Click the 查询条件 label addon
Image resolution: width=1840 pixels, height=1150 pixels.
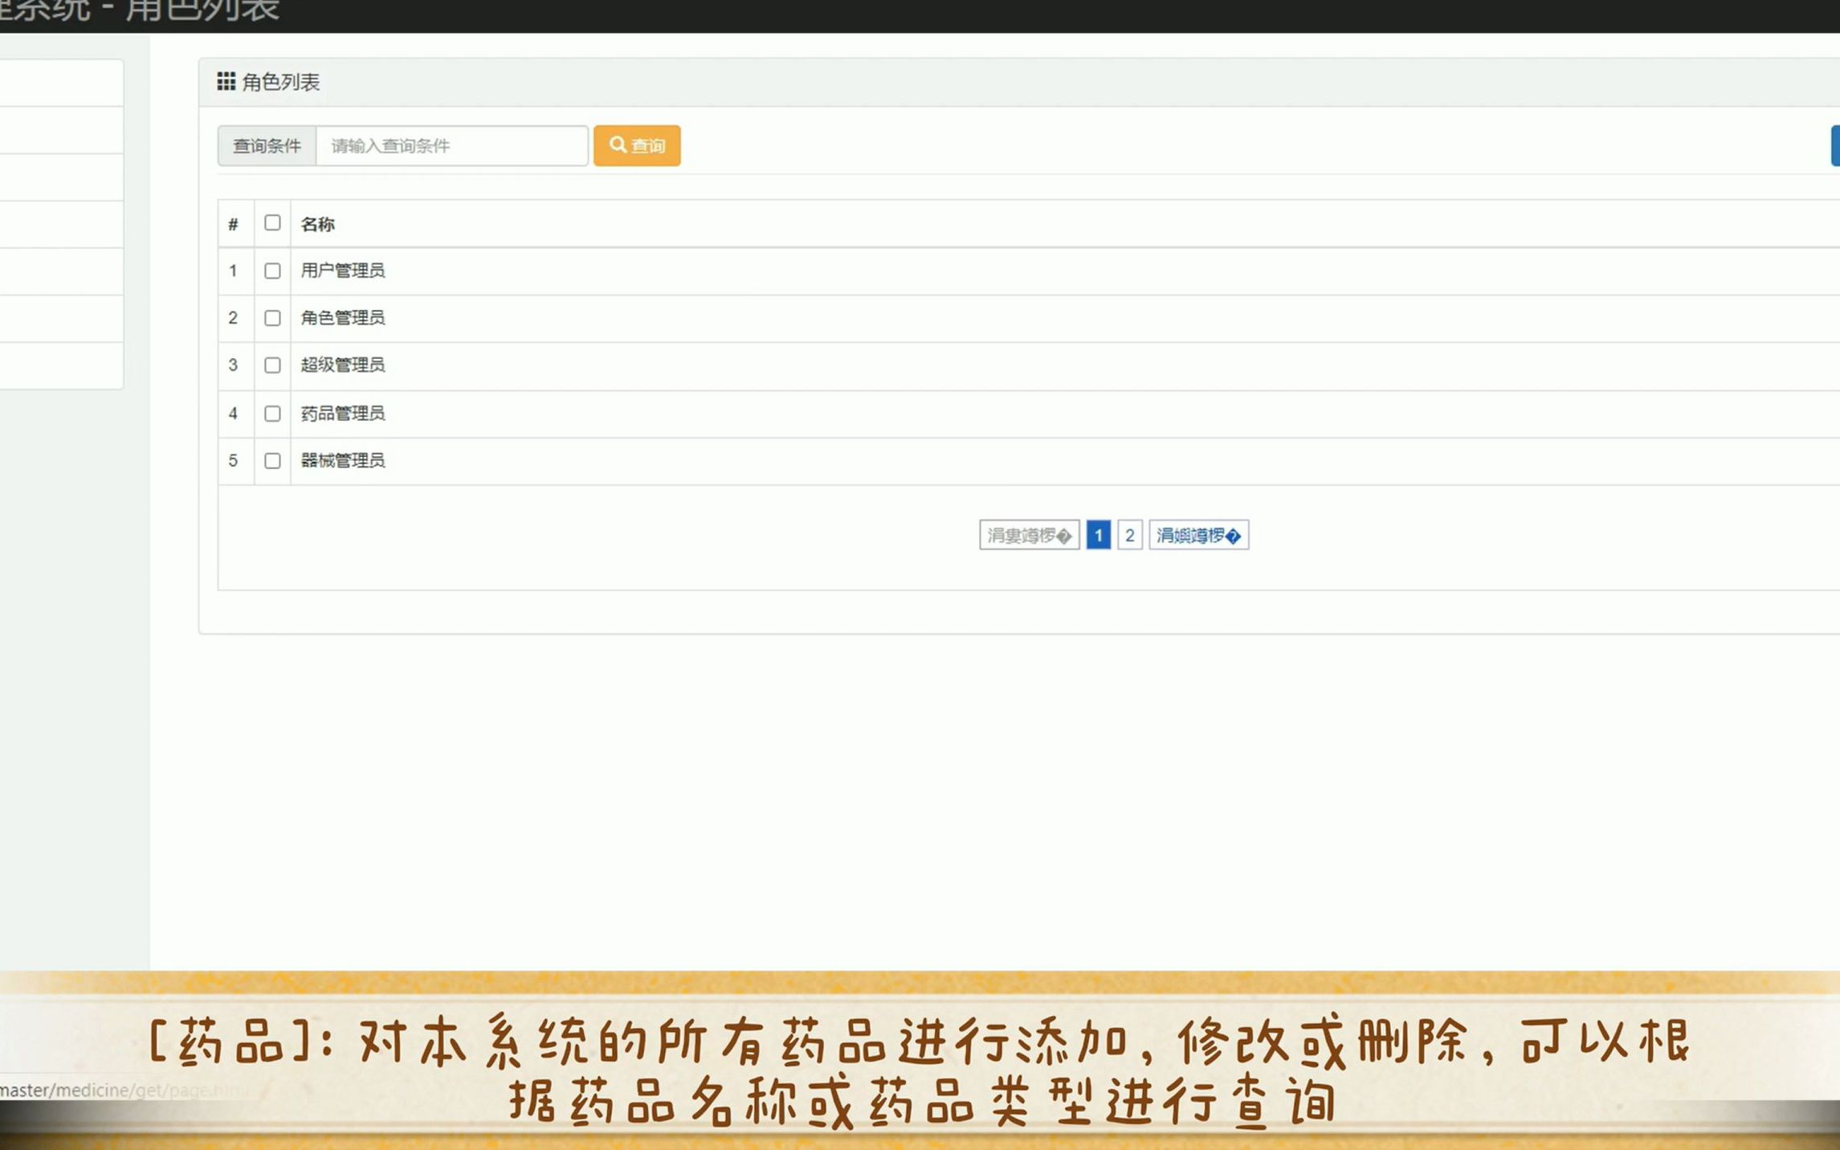click(267, 145)
